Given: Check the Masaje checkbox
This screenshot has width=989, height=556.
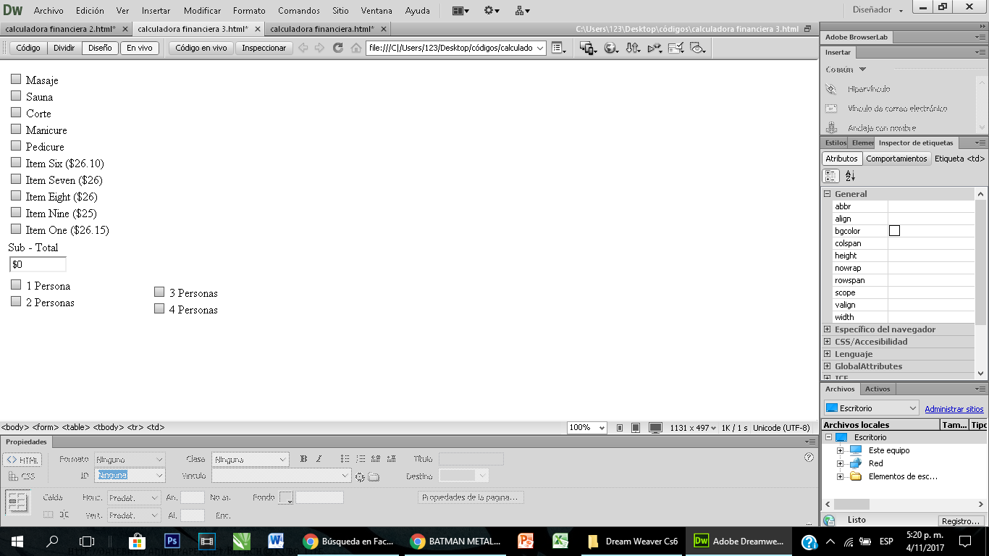Looking at the screenshot, I should tap(16, 79).
